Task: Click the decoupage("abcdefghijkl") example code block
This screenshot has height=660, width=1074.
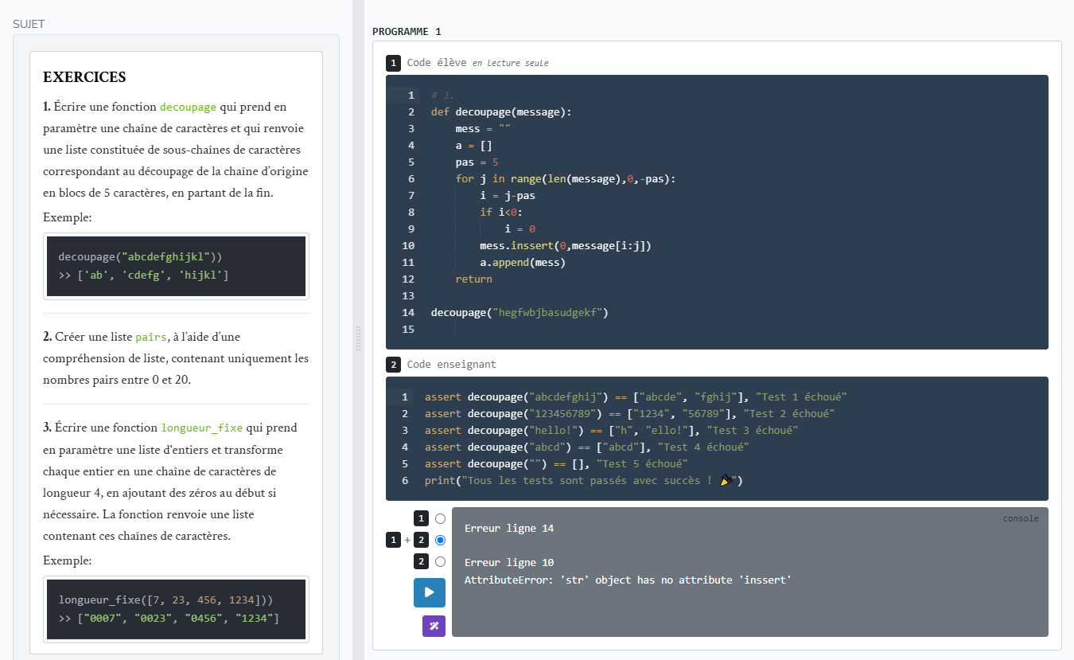Action: (176, 267)
